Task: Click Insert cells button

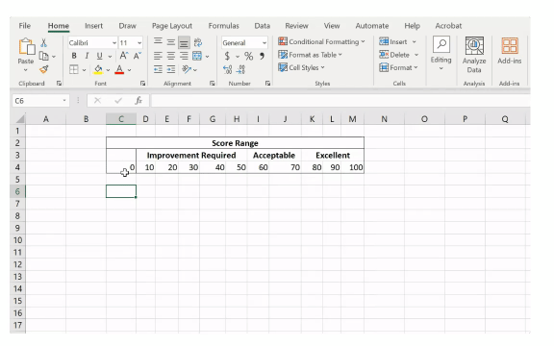Action: tap(397, 41)
